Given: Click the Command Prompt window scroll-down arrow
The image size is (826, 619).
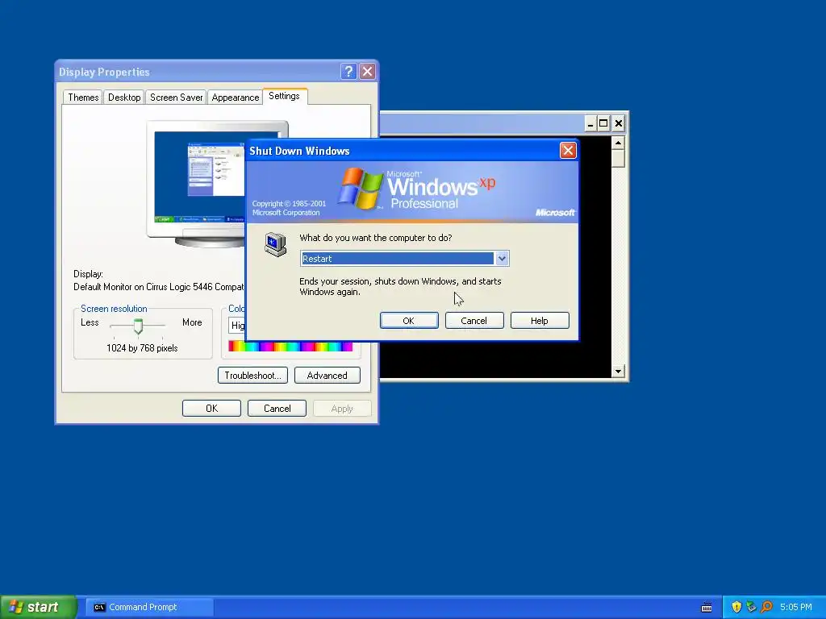Looking at the screenshot, I should coord(618,371).
